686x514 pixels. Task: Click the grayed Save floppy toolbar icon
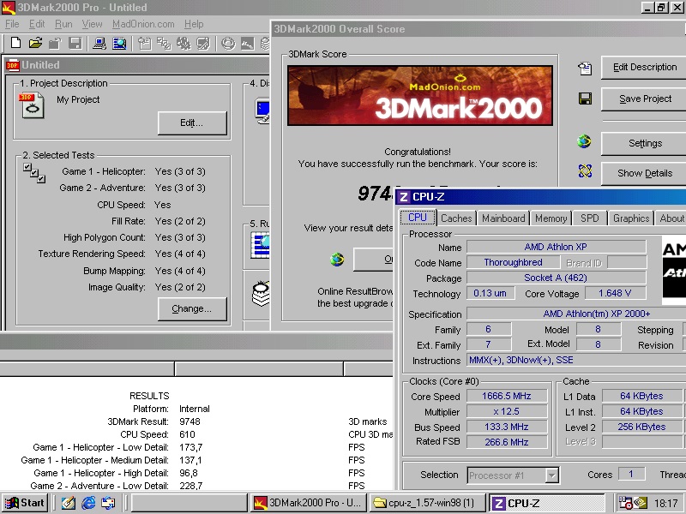pyautogui.click(x=75, y=43)
